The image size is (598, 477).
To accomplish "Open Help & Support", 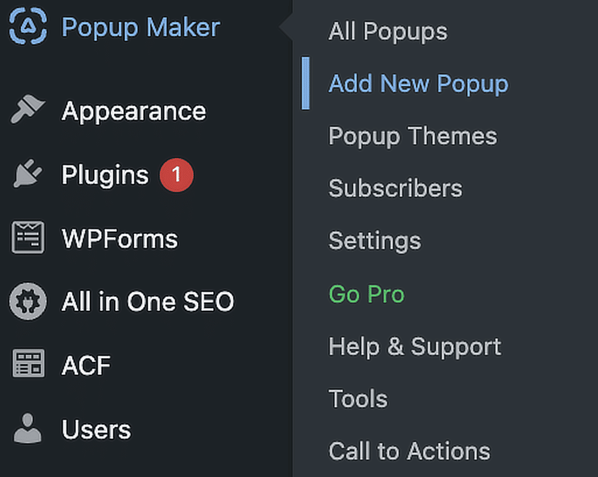I will (x=415, y=346).
